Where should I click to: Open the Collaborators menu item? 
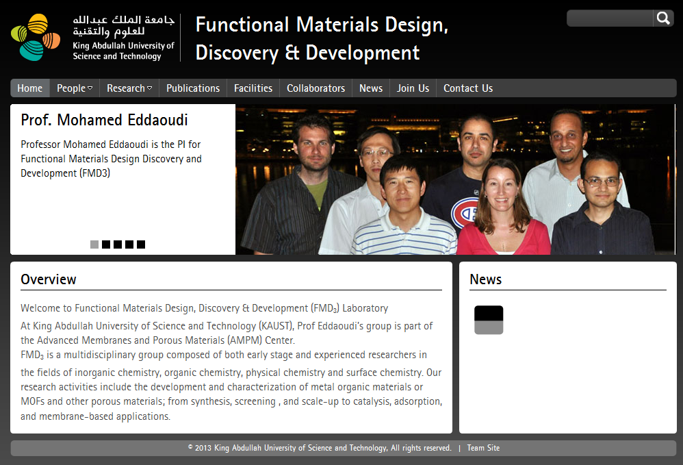point(315,88)
